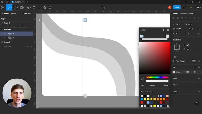
Task: Click the Create component icon in toolbar
Action: (x=104, y=8)
